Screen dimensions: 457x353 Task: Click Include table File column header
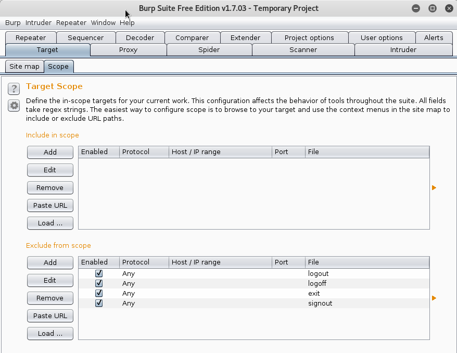click(367, 152)
